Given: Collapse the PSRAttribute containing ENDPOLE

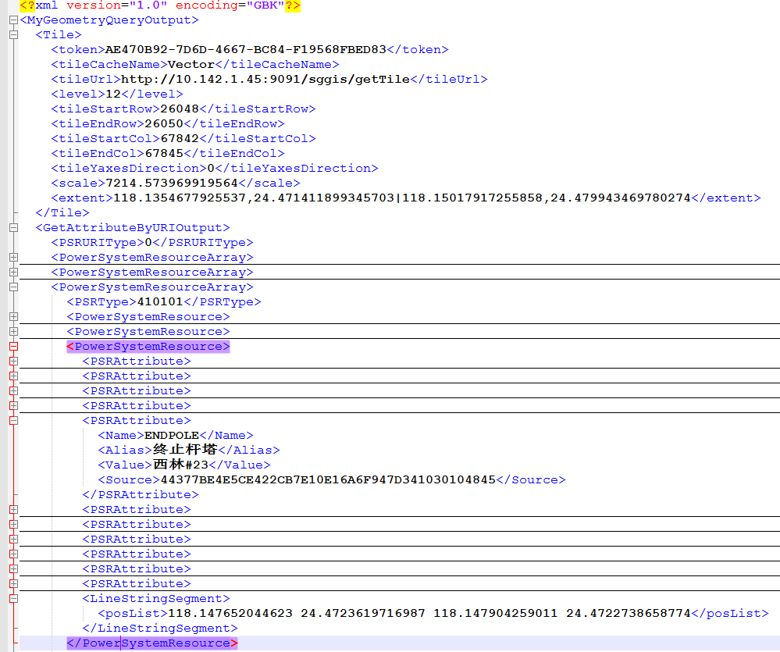Looking at the screenshot, I should point(14,421).
